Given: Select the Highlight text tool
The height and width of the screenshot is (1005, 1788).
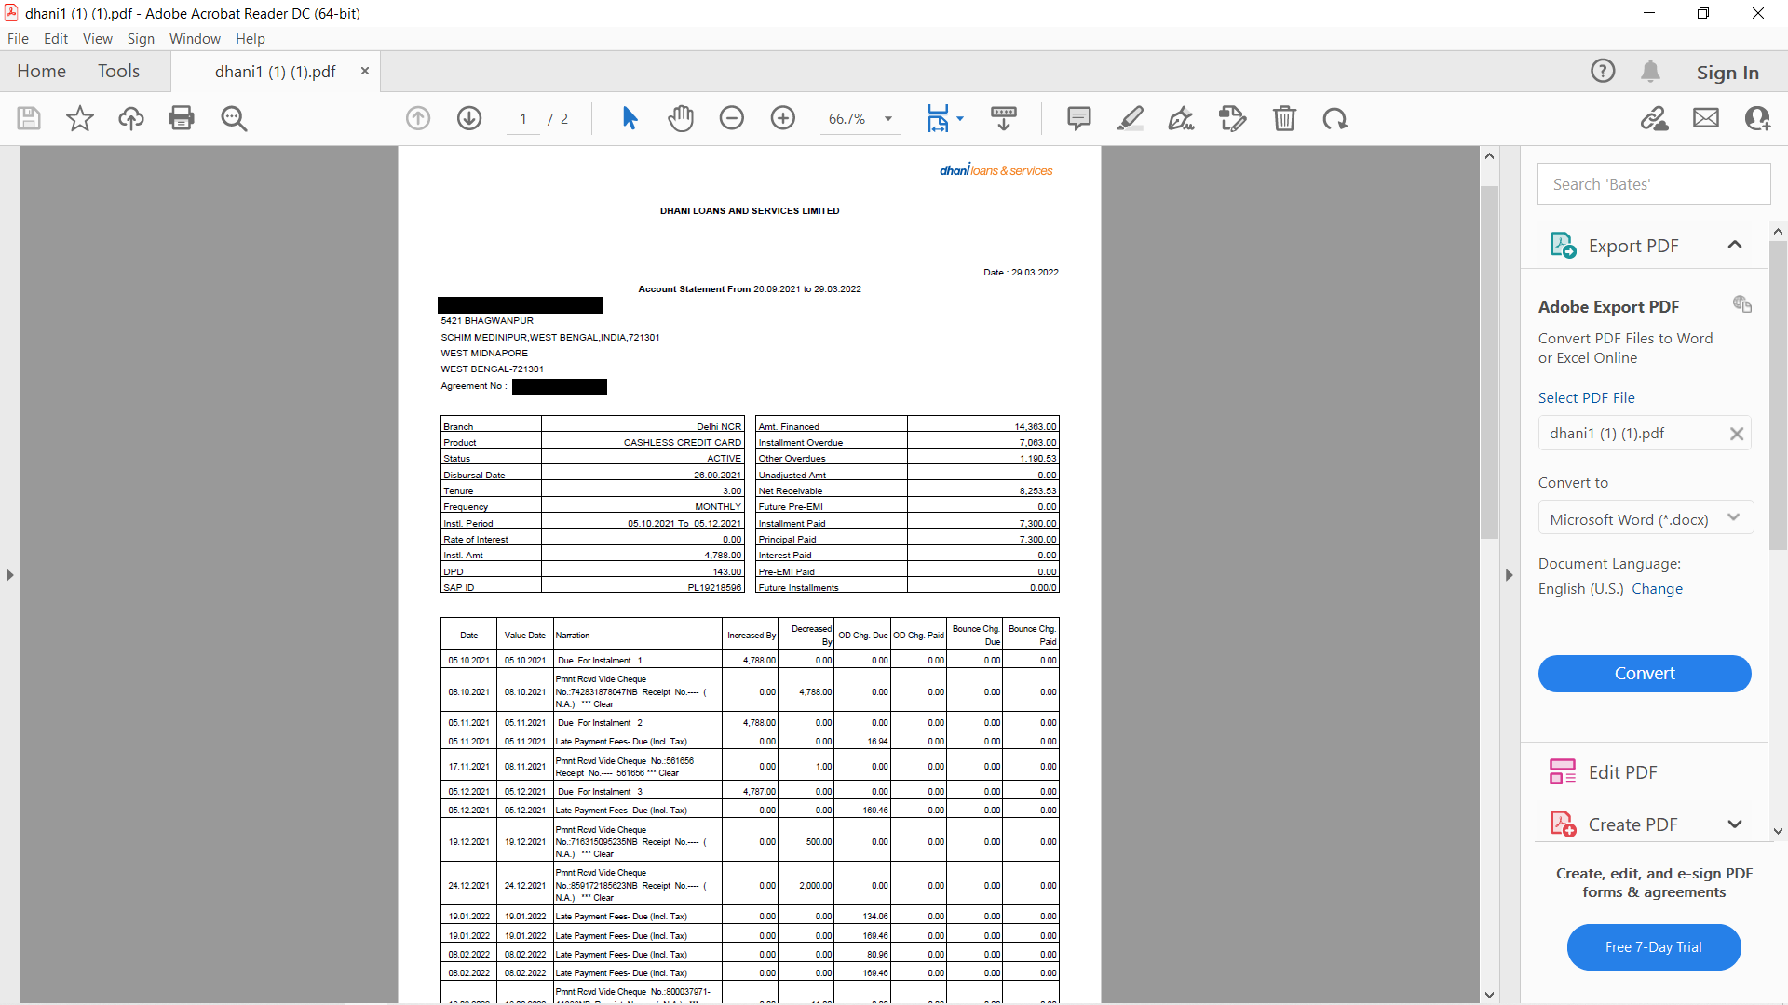Looking at the screenshot, I should [1131, 118].
